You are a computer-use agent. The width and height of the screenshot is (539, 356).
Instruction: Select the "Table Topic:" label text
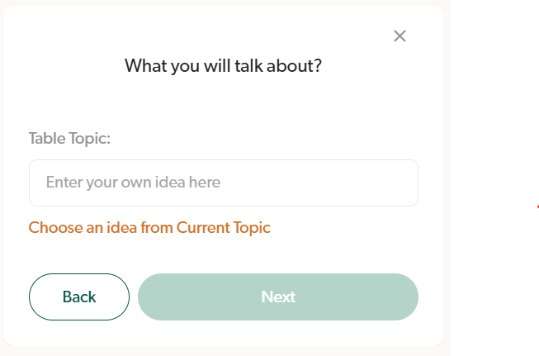tap(69, 138)
